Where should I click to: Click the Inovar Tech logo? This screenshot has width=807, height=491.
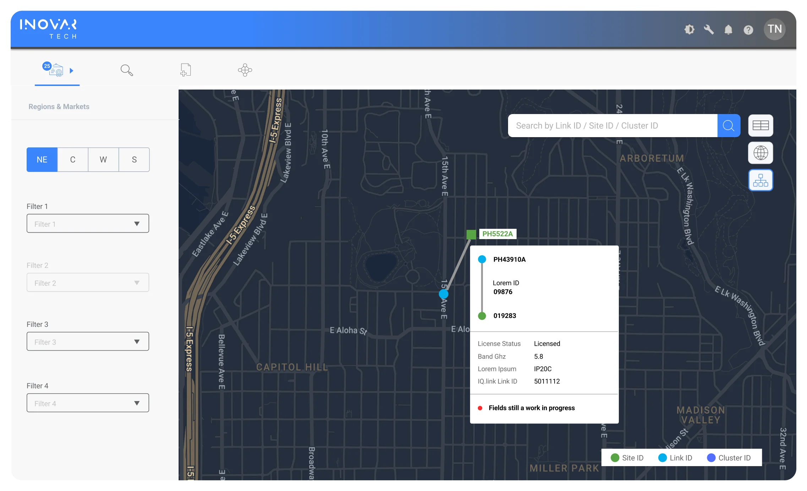(x=48, y=29)
